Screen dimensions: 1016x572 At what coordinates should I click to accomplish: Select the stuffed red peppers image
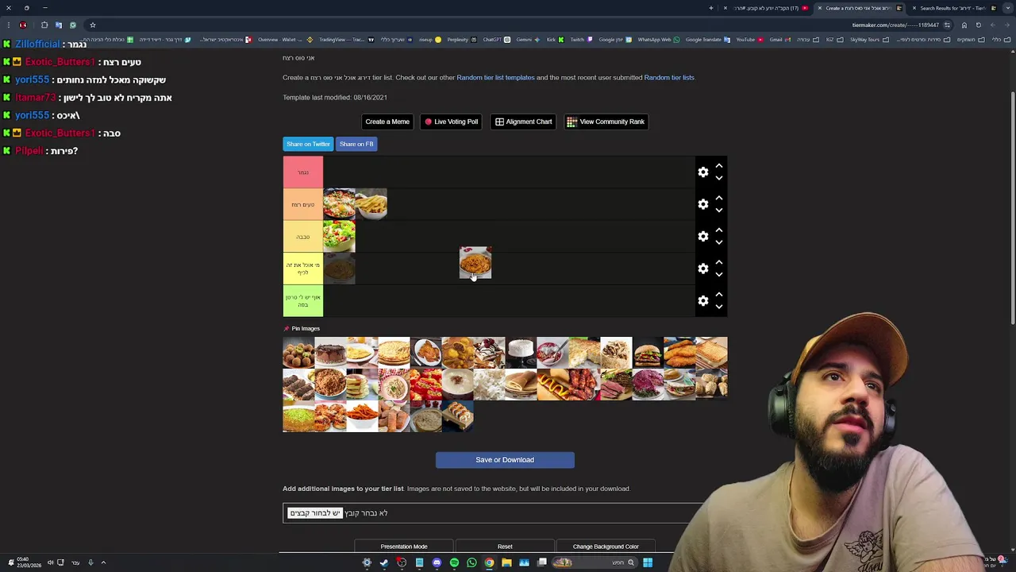coord(425,385)
